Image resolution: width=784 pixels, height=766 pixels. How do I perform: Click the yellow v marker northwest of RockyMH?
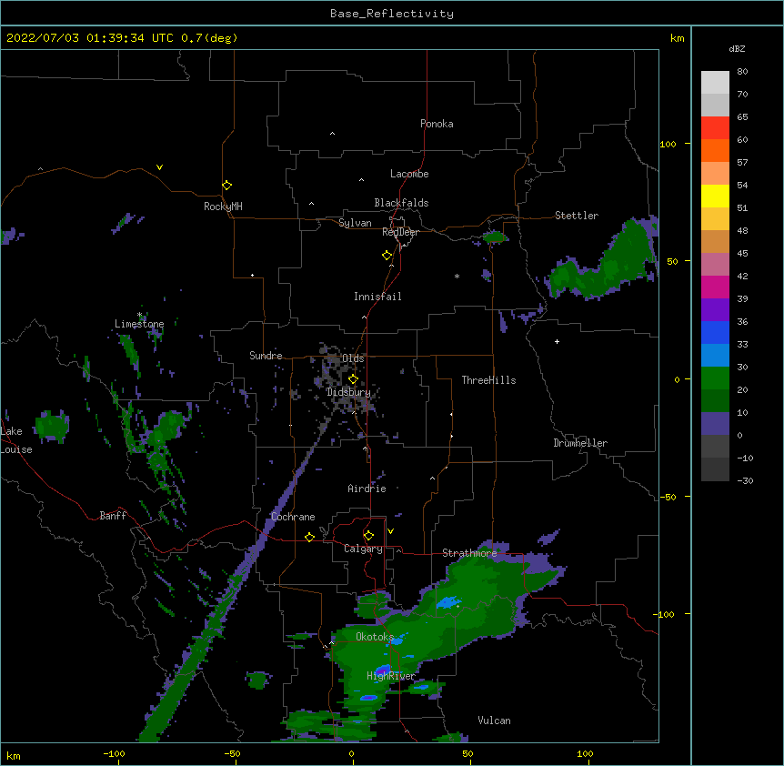pos(159,167)
